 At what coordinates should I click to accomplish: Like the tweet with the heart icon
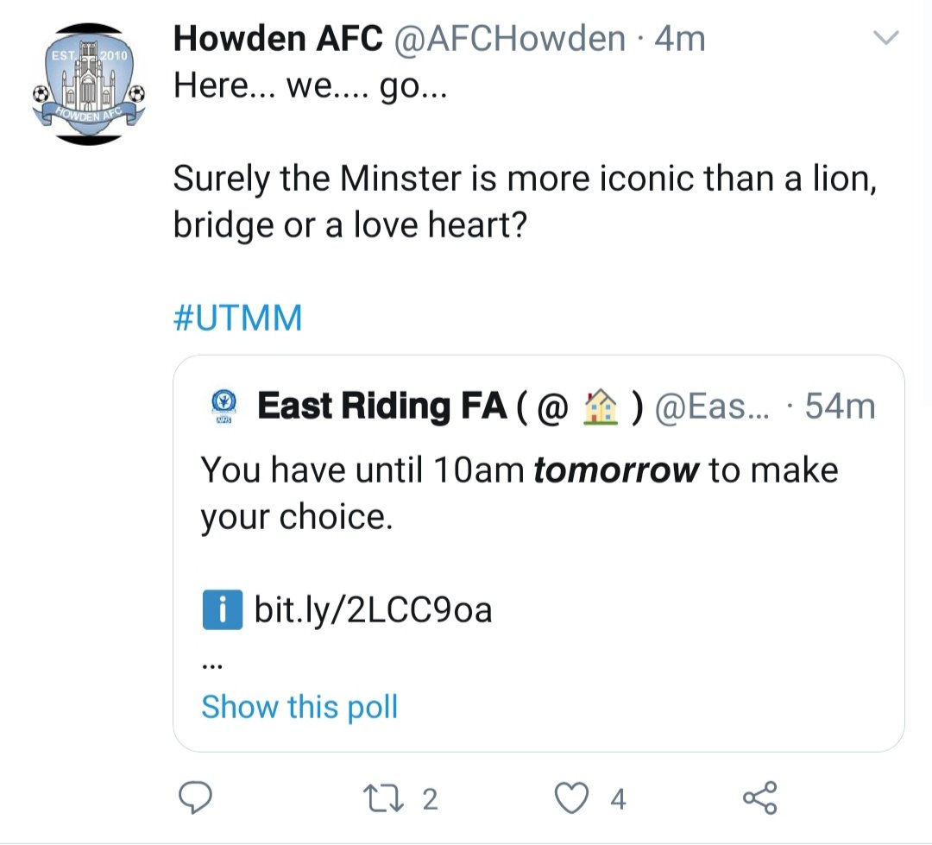click(x=571, y=798)
